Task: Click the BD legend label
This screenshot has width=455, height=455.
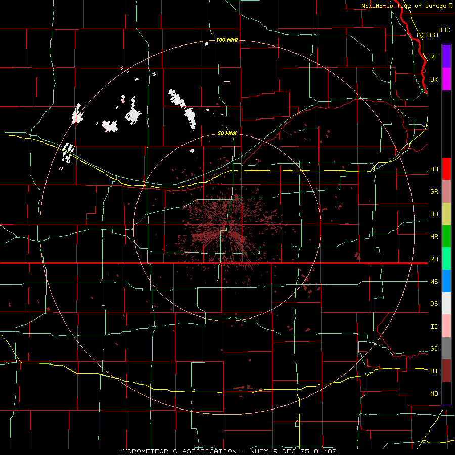Action: click(x=434, y=214)
